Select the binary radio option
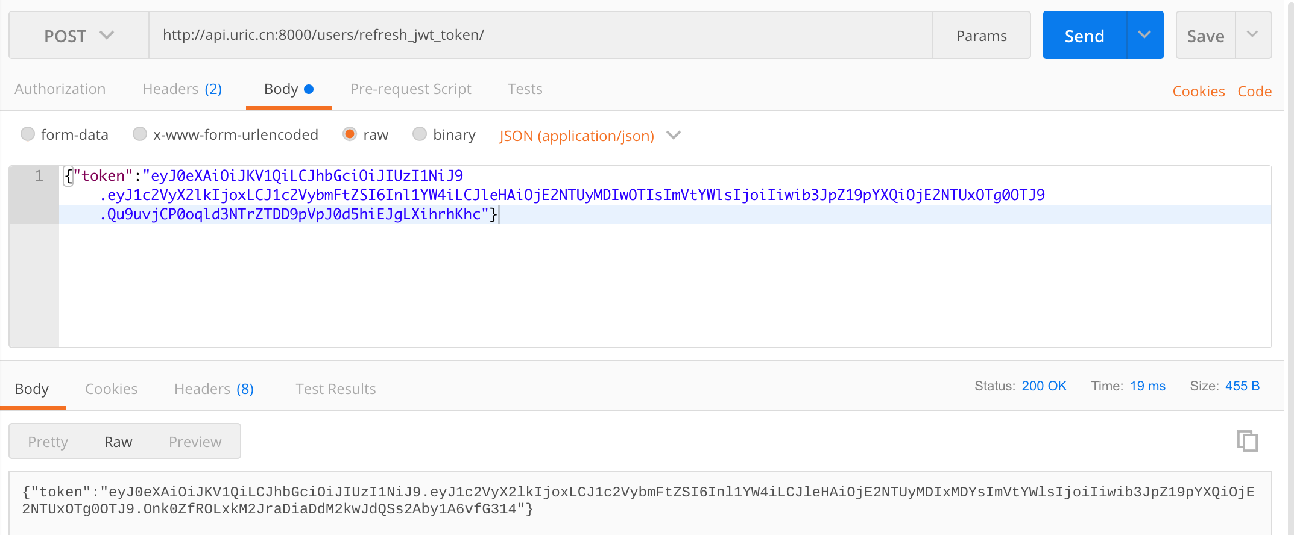This screenshot has height=535, width=1294. 420,134
